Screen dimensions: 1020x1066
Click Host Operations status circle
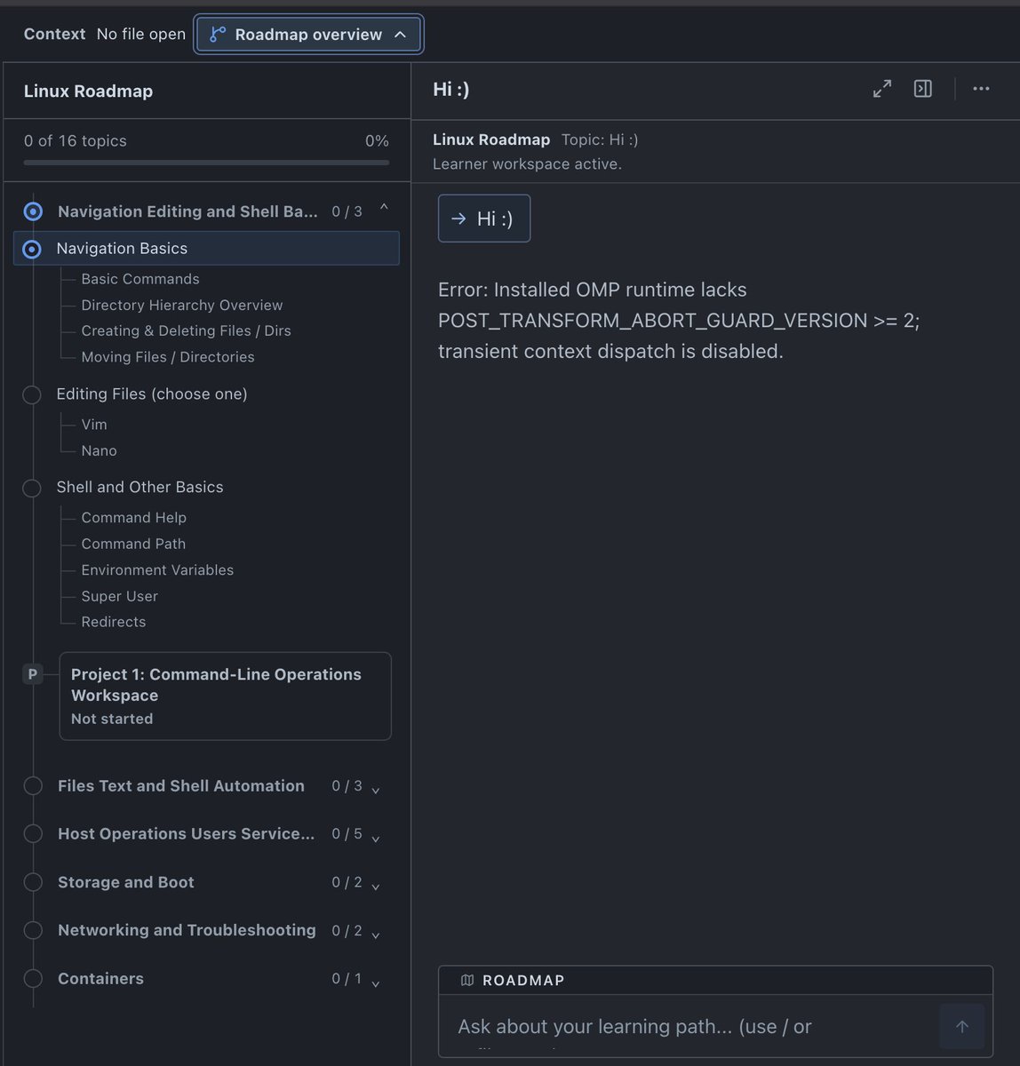(33, 834)
